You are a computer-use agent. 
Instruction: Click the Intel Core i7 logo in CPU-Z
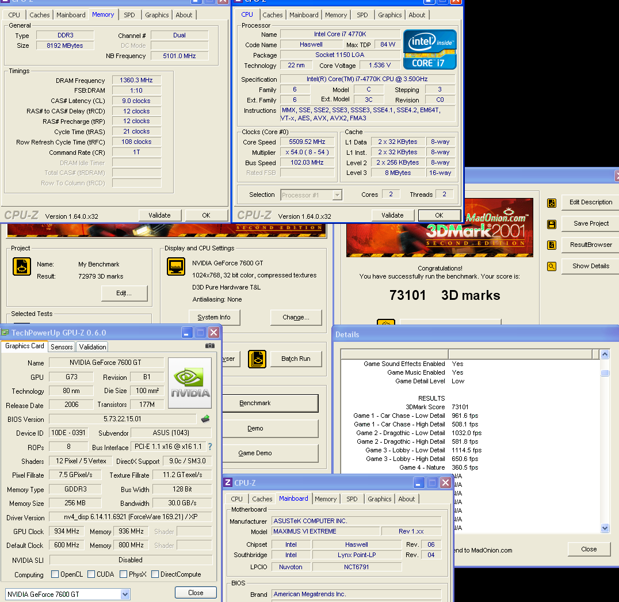pos(430,49)
